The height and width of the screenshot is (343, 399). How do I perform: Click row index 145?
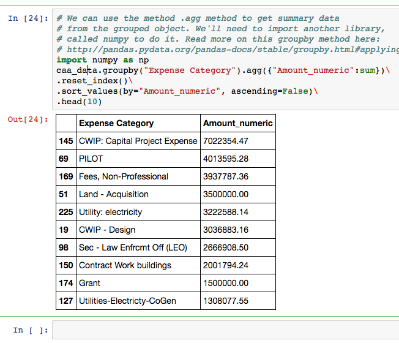[66, 141]
